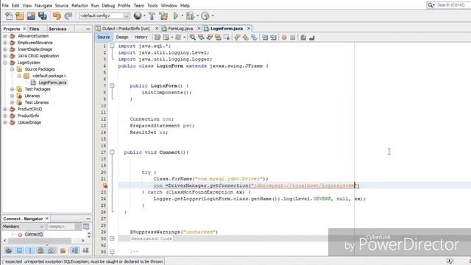Expand the ProductCRUD project node
471x265 pixels.
click(5, 109)
